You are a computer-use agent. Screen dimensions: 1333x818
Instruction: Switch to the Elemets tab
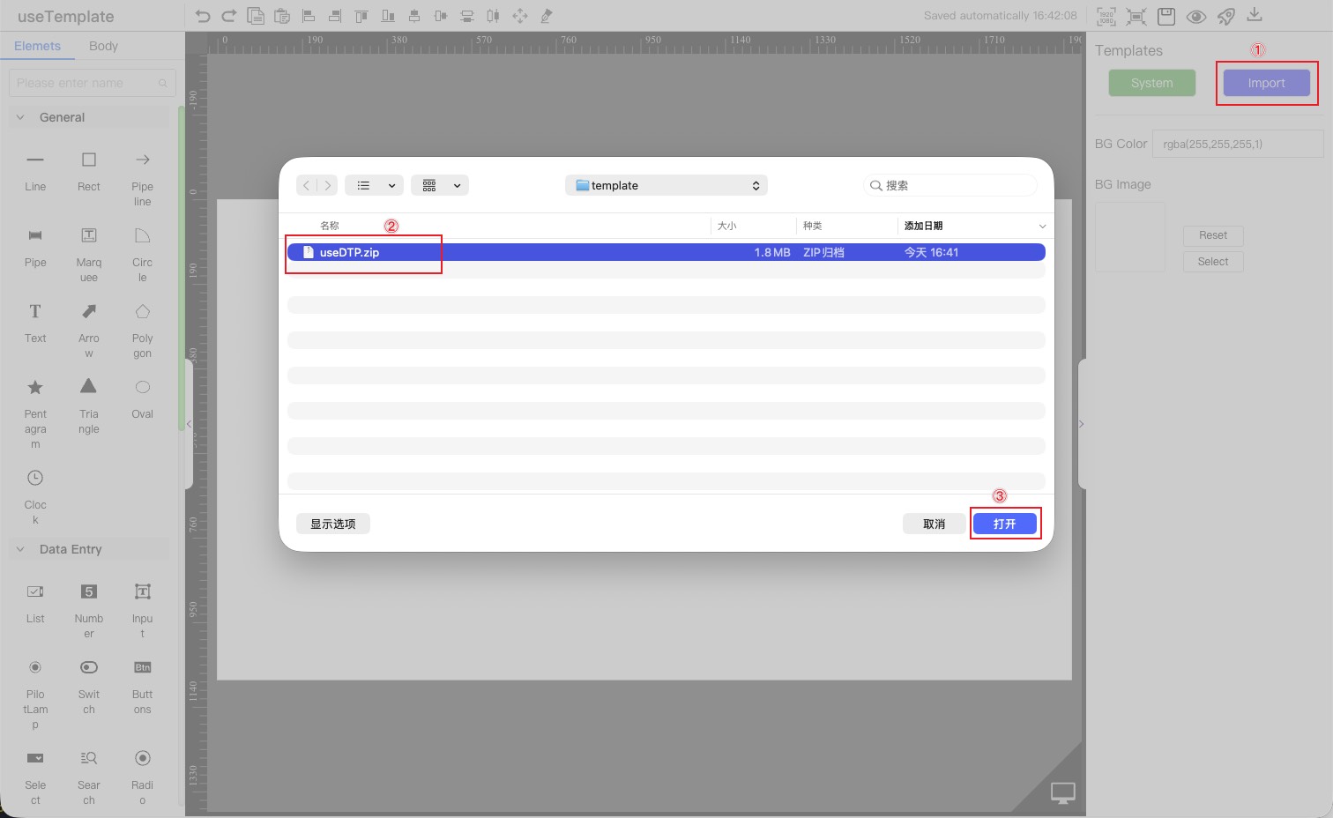(x=38, y=45)
